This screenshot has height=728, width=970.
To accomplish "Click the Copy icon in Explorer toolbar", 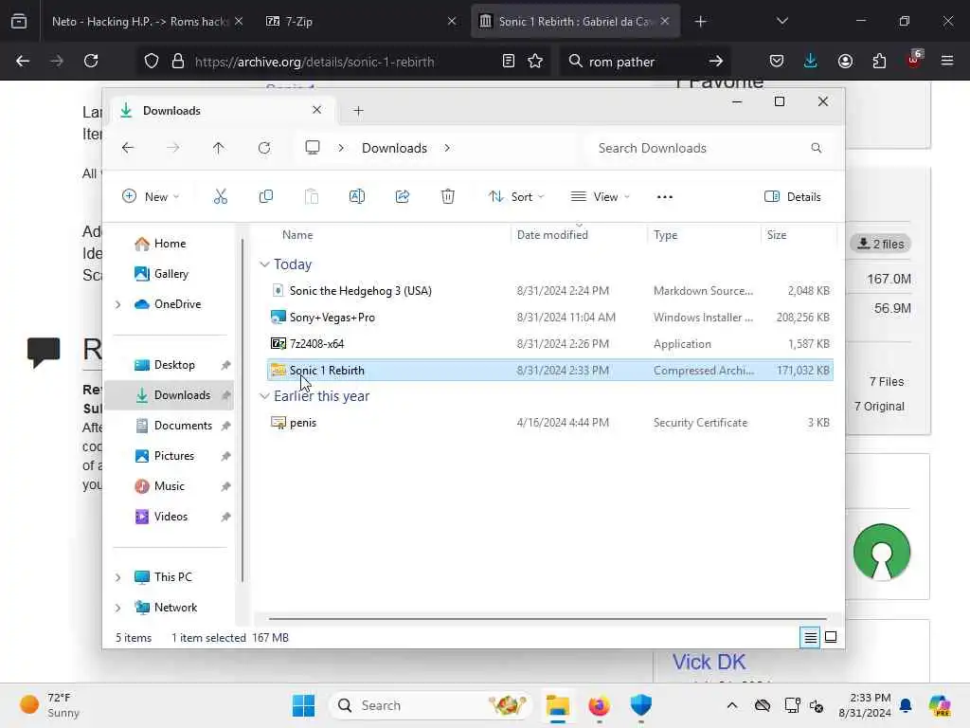I will [266, 197].
